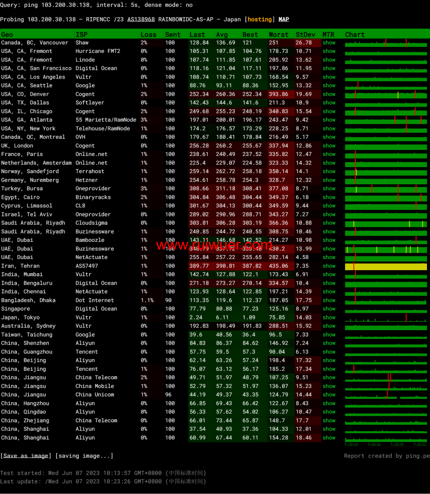Show MTR for Australia Sydney Vultr row
This screenshot has width=430, height=494.
pos(329,326)
